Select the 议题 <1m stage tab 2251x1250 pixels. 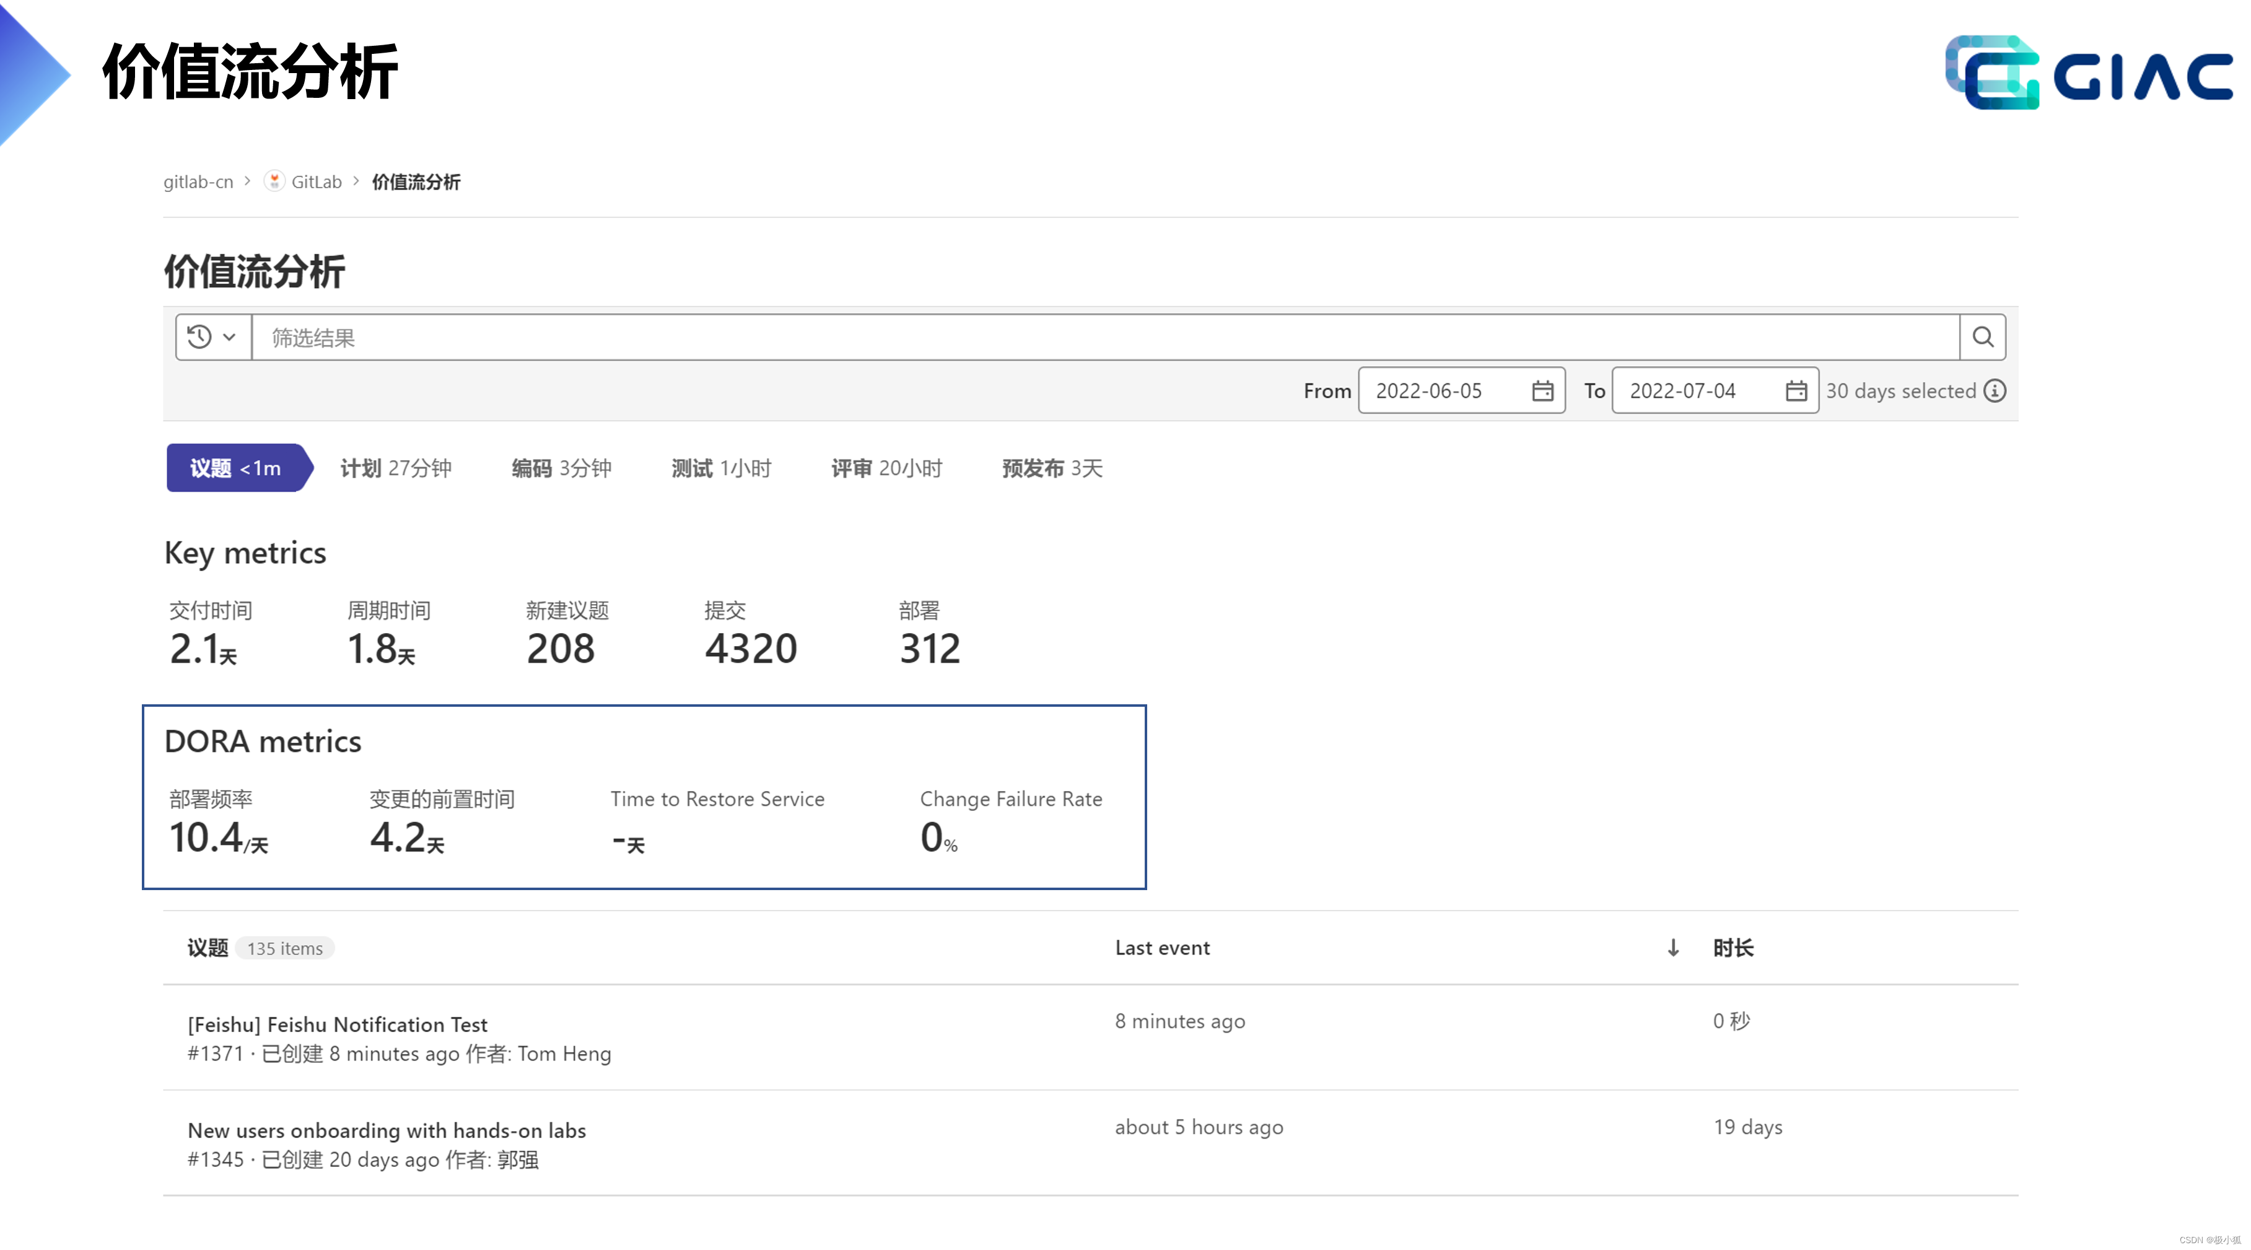pos(235,468)
